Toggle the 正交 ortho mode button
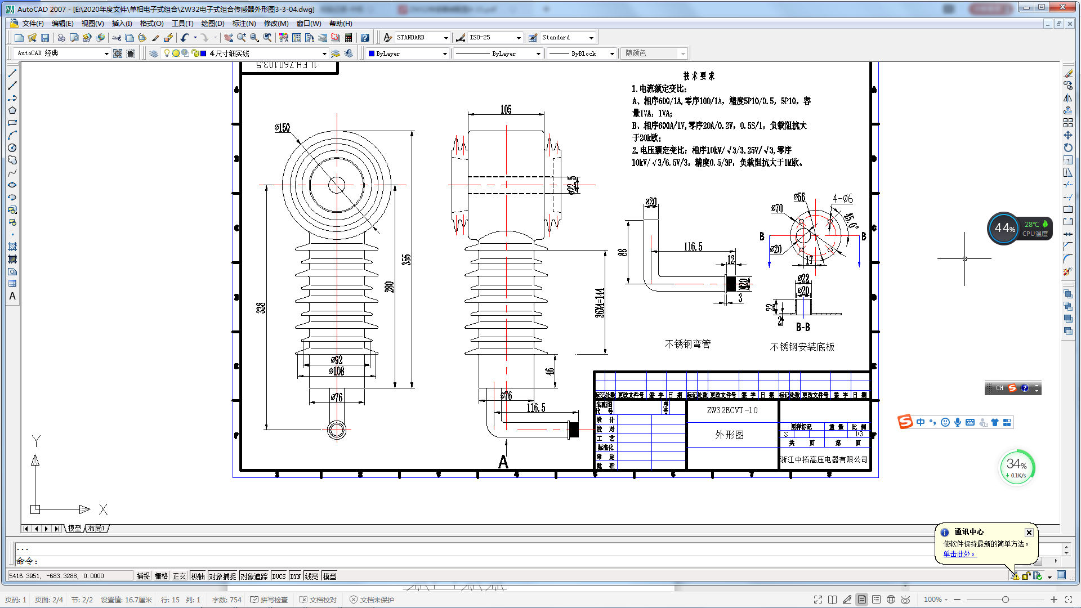1081x608 pixels. [179, 576]
